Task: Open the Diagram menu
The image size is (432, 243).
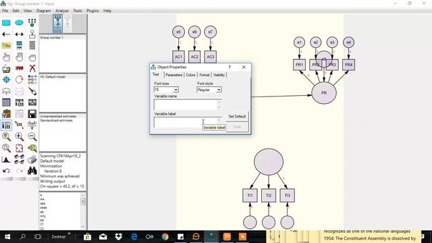Action: pyautogui.click(x=43, y=11)
